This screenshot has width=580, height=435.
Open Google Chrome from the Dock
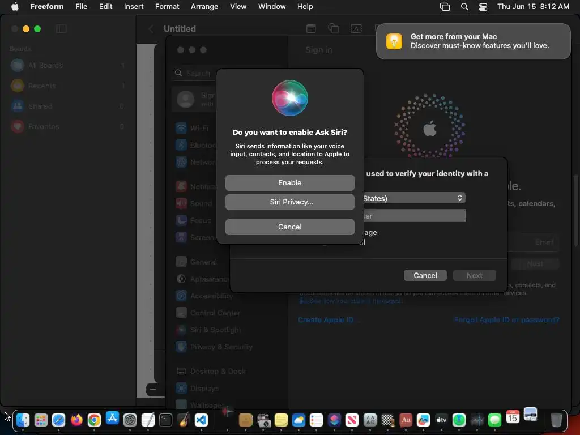(95, 420)
